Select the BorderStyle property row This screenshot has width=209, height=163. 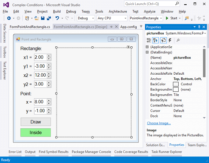176,100
